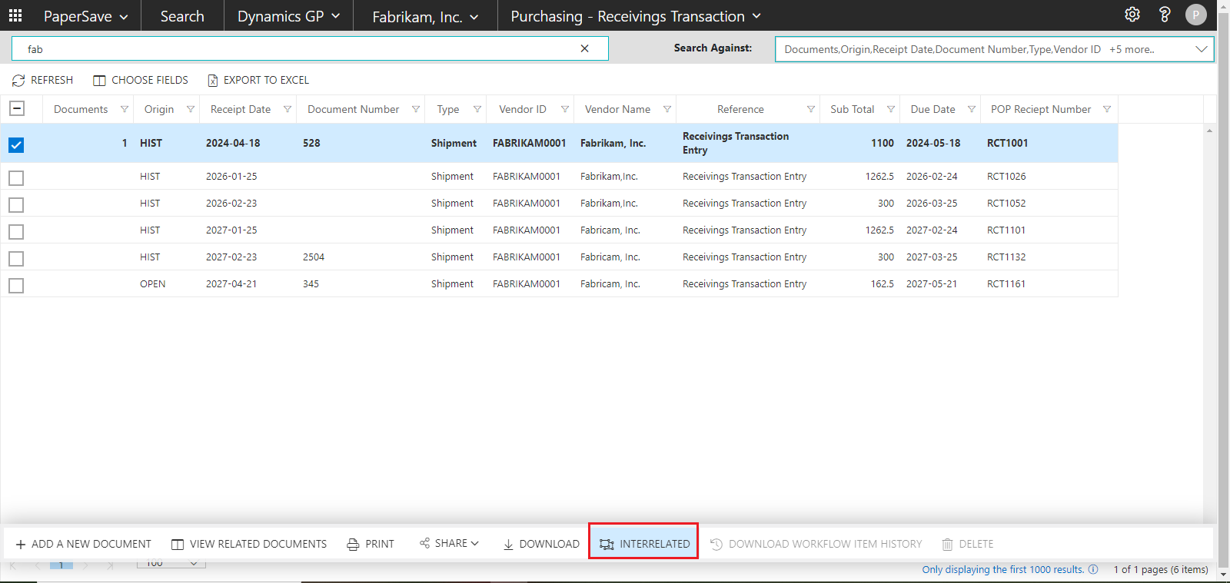Open the settings gear icon
This screenshot has width=1230, height=583.
1132,15
